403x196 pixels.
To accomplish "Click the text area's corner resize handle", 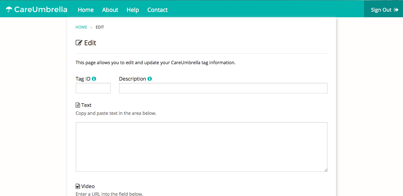I will tap(326, 170).
